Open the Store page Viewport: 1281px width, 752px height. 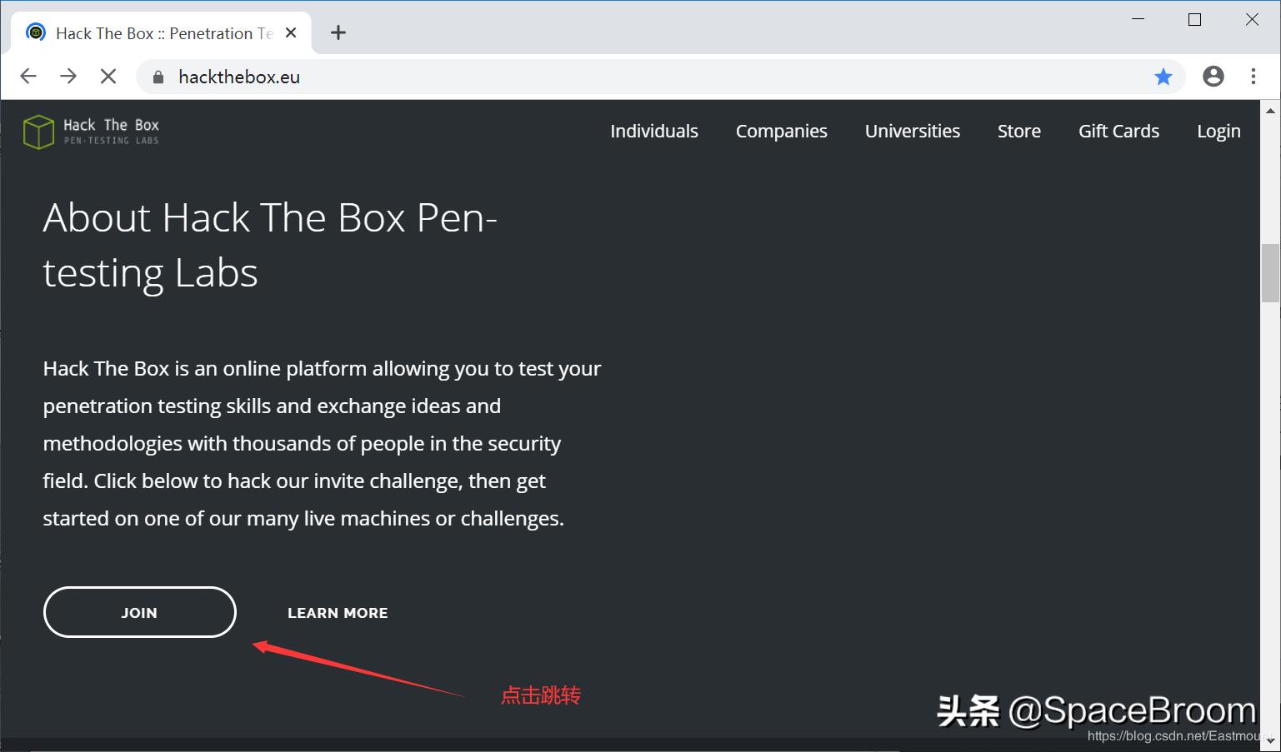[x=1018, y=131]
